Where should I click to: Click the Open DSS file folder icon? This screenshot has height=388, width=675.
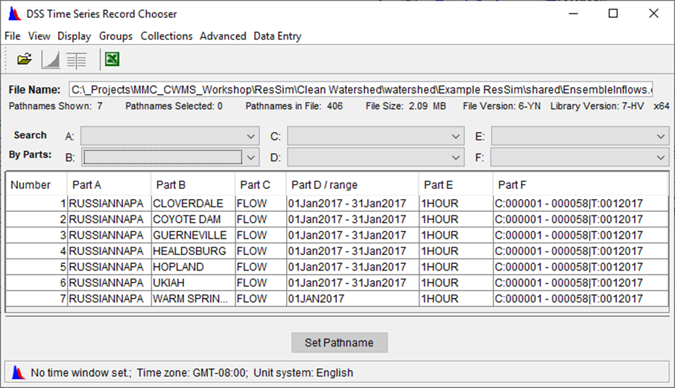click(x=25, y=59)
